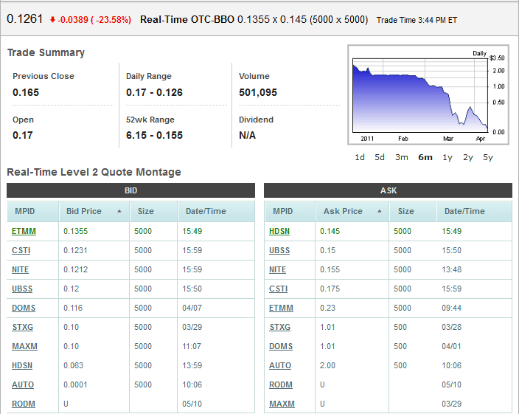The width and height of the screenshot is (519, 414).
Task: View the 5y chart range
Action: (488, 157)
